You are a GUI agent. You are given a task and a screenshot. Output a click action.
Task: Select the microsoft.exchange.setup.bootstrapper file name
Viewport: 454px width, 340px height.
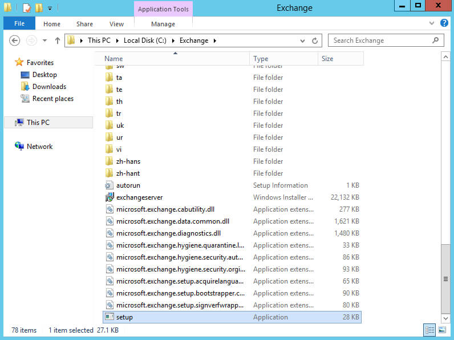(180, 293)
